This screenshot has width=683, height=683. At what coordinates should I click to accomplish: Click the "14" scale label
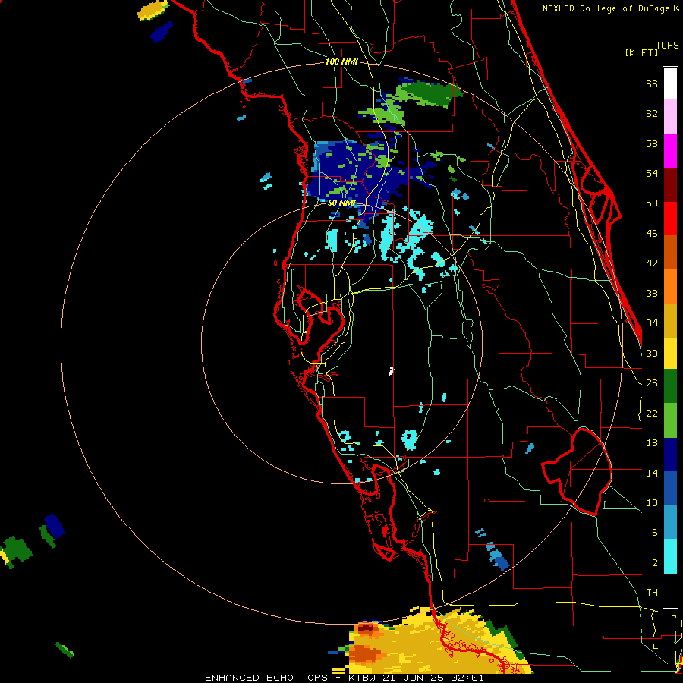click(652, 473)
